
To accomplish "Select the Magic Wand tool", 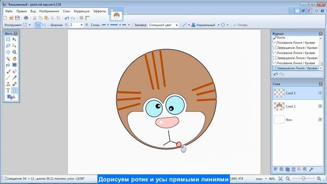I will pyautogui.click(x=8, y=59).
